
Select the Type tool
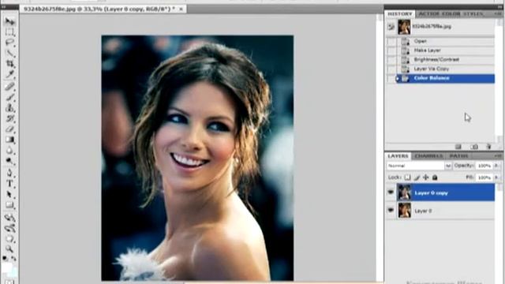9,184
